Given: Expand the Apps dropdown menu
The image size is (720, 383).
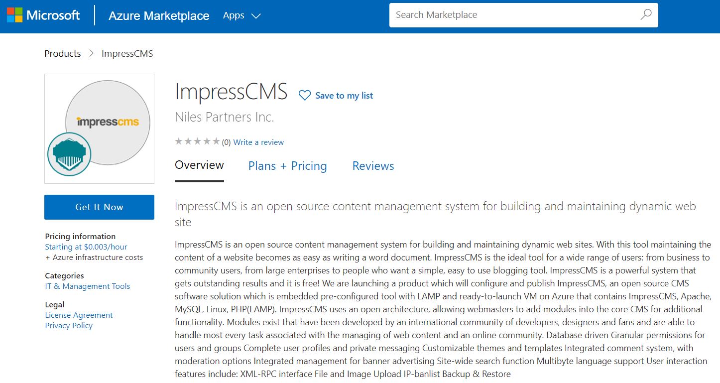Looking at the screenshot, I should click(241, 16).
